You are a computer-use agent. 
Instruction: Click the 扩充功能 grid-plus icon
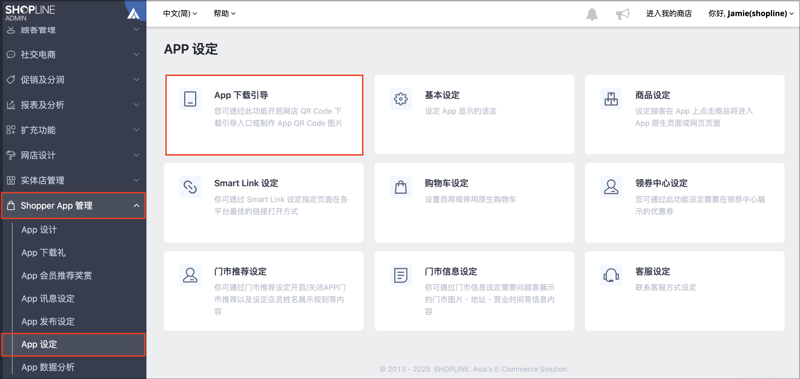[x=11, y=130]
